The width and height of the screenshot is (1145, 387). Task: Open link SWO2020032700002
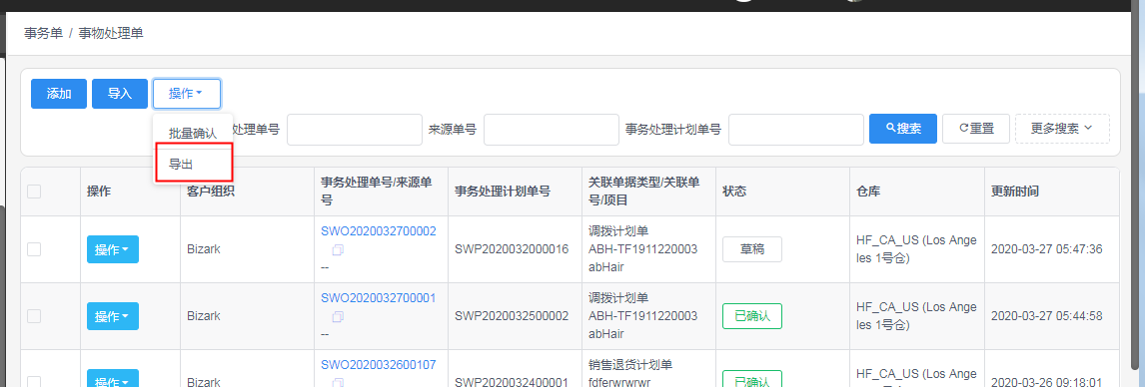[x=379, y=231]
